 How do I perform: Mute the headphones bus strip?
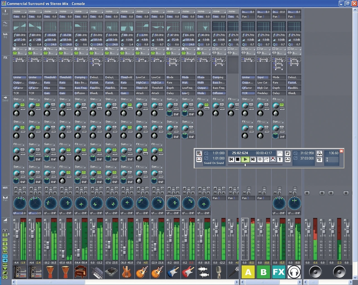point(291,193)
